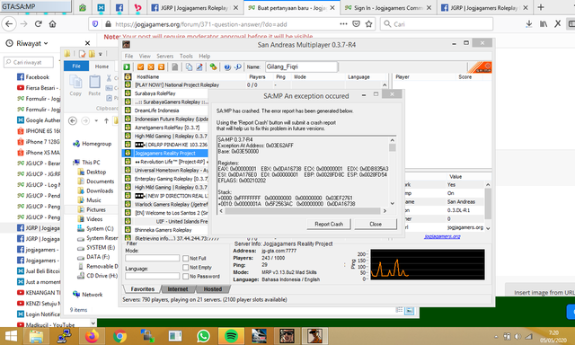Click Pictures folder in Explorer tree
Screen dimensions: 575x345
[96, 209]
